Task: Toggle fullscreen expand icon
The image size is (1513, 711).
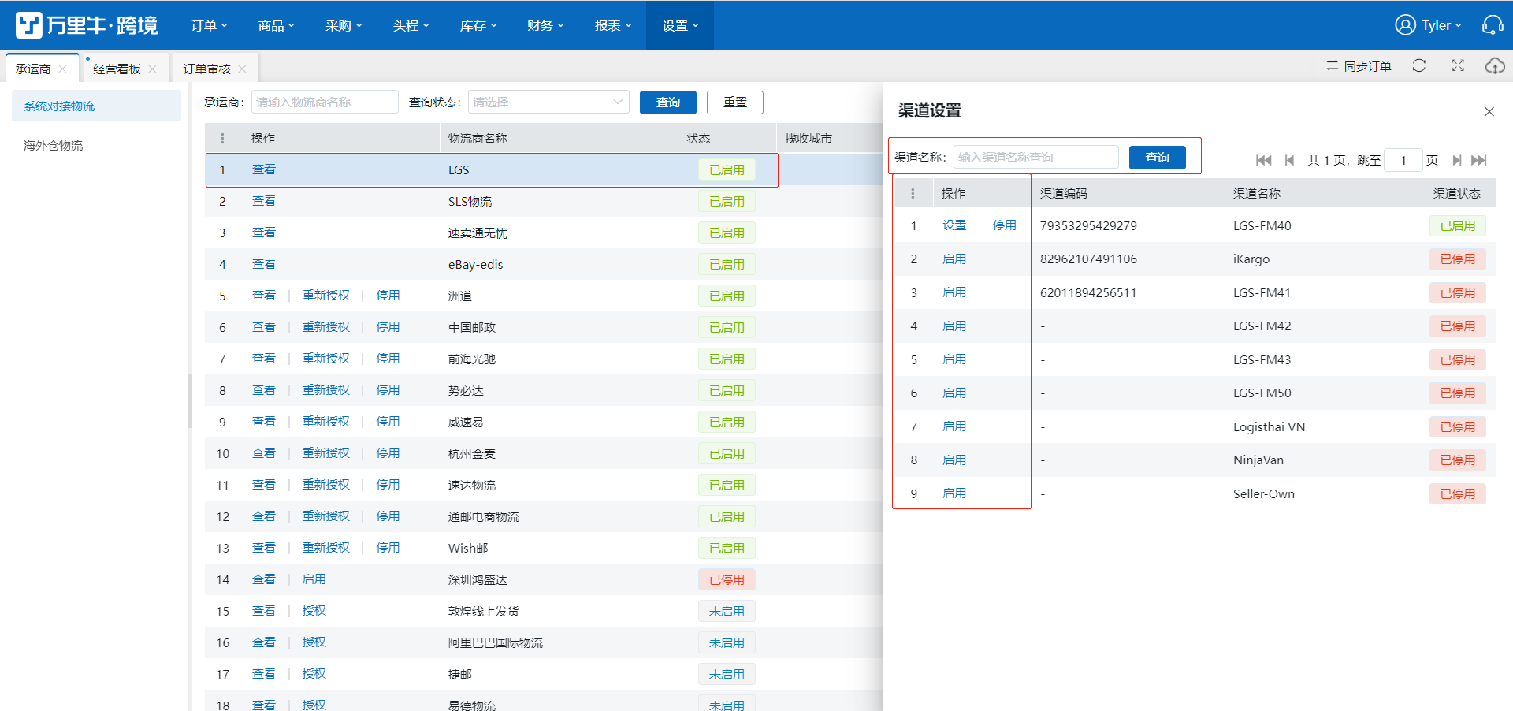Action: click(x=1458, y=66)
